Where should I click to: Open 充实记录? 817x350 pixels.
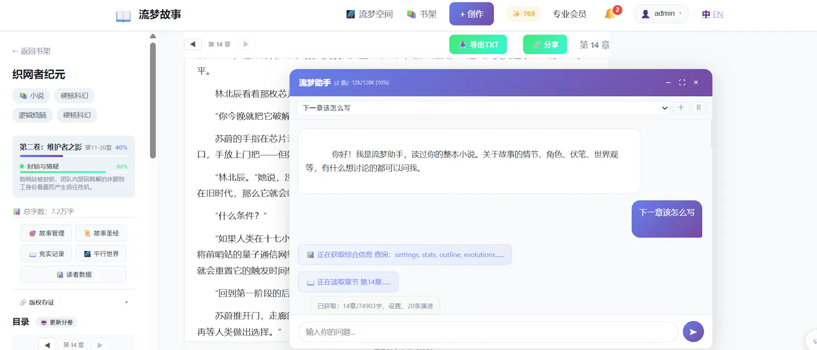47,254
